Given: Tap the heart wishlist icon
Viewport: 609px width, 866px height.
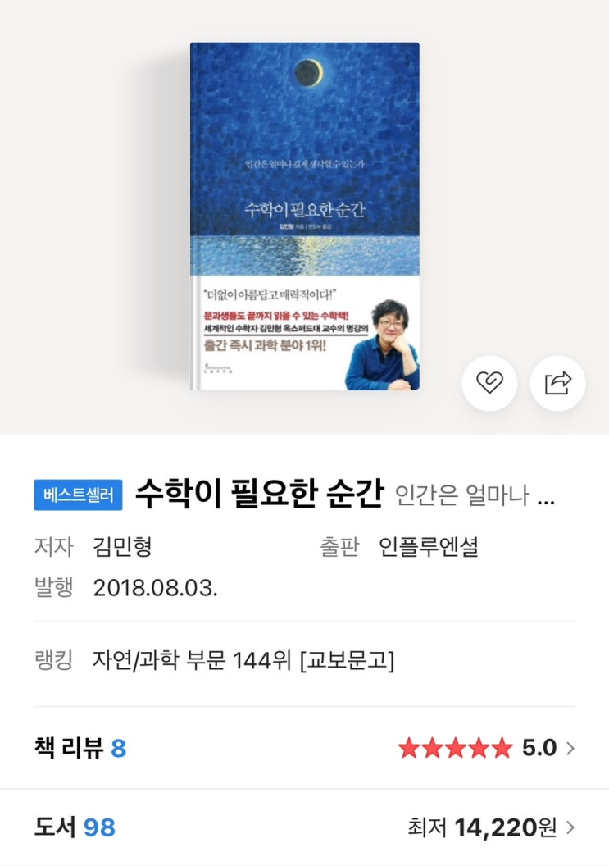Looking at the screenshot, I should pos(489,383).
